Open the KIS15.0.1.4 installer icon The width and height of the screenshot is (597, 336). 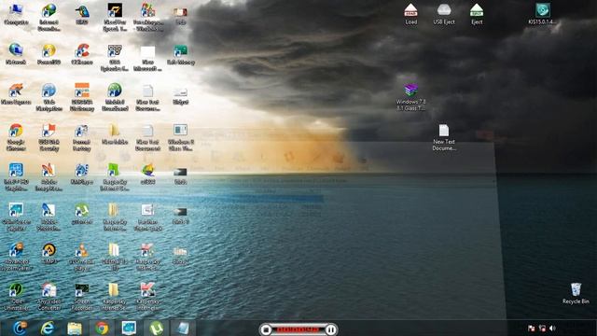coord(543,14)
